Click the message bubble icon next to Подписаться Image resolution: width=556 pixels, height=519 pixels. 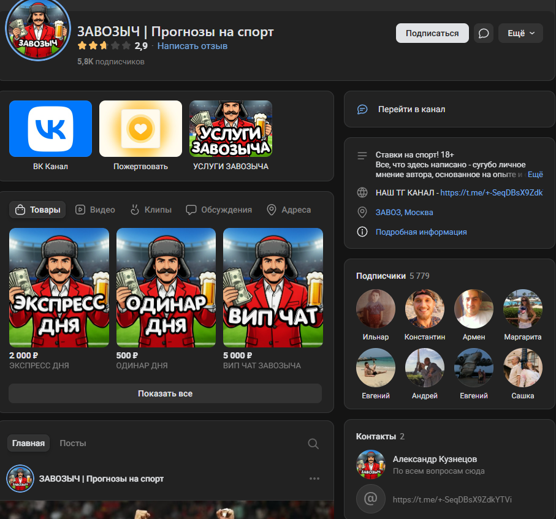coord(484,33)
